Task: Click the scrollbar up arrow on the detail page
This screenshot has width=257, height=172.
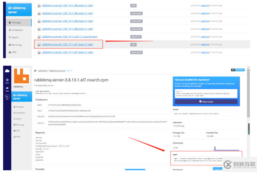Action: click(248, 67)
